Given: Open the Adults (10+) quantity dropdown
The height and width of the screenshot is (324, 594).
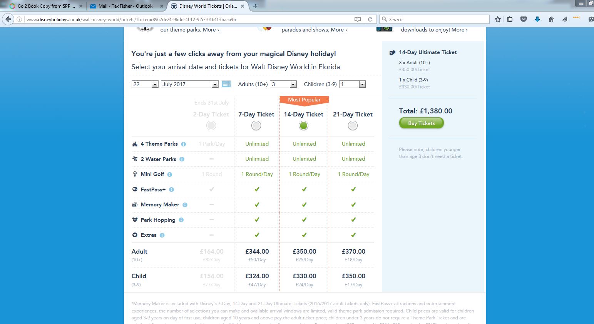Looking at the screenshot, I should click(283, 84).
